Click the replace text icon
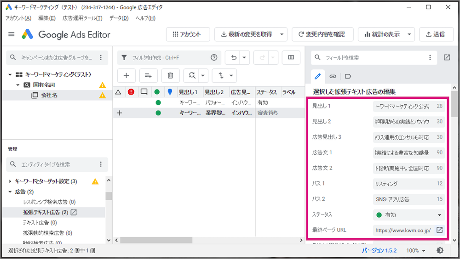The width and height of the screenshot is (460, 259). 191,76
